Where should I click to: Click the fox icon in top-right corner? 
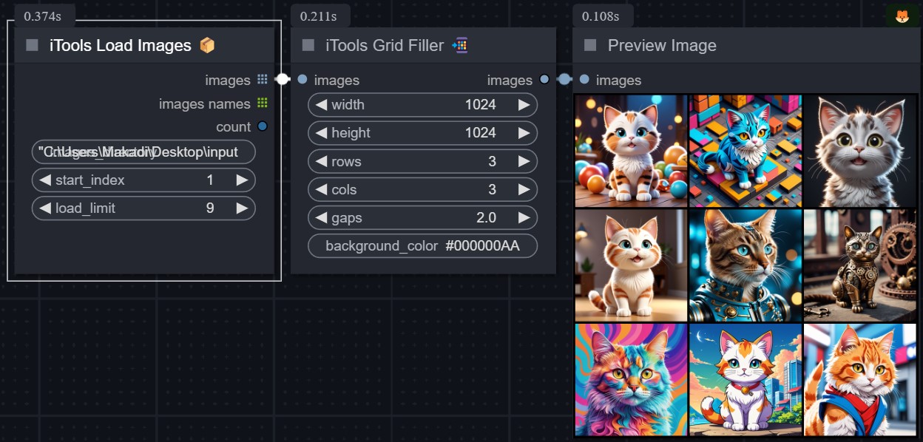click(902, 16)
